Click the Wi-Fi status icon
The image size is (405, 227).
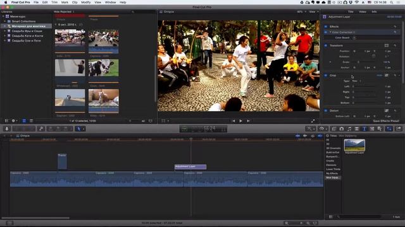pyautogui.click(x=357, y=3)
